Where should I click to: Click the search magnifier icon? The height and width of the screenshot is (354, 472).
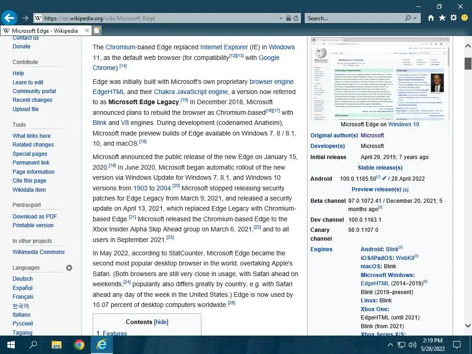pos(407,18)
